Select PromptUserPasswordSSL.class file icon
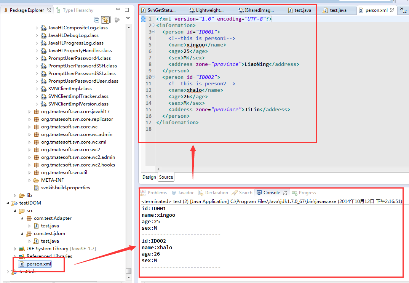The width and height of the screenshot is (409, 283). click(x=44, y=74)
